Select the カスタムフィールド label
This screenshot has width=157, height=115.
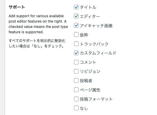98,53
